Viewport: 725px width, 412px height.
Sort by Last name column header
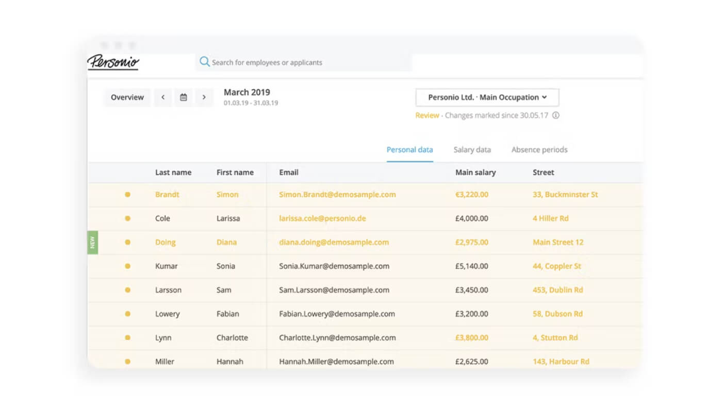coord(173,173)
